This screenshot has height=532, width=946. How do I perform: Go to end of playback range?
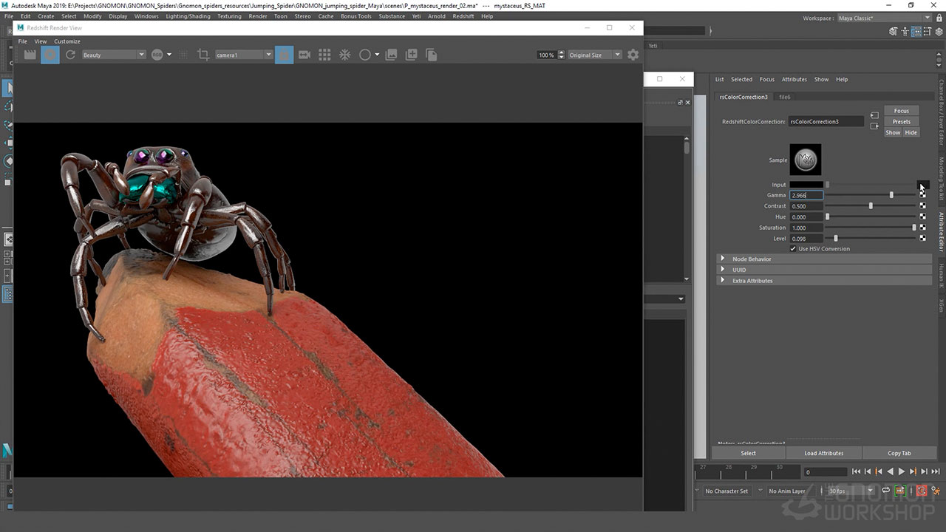[936, 471]
